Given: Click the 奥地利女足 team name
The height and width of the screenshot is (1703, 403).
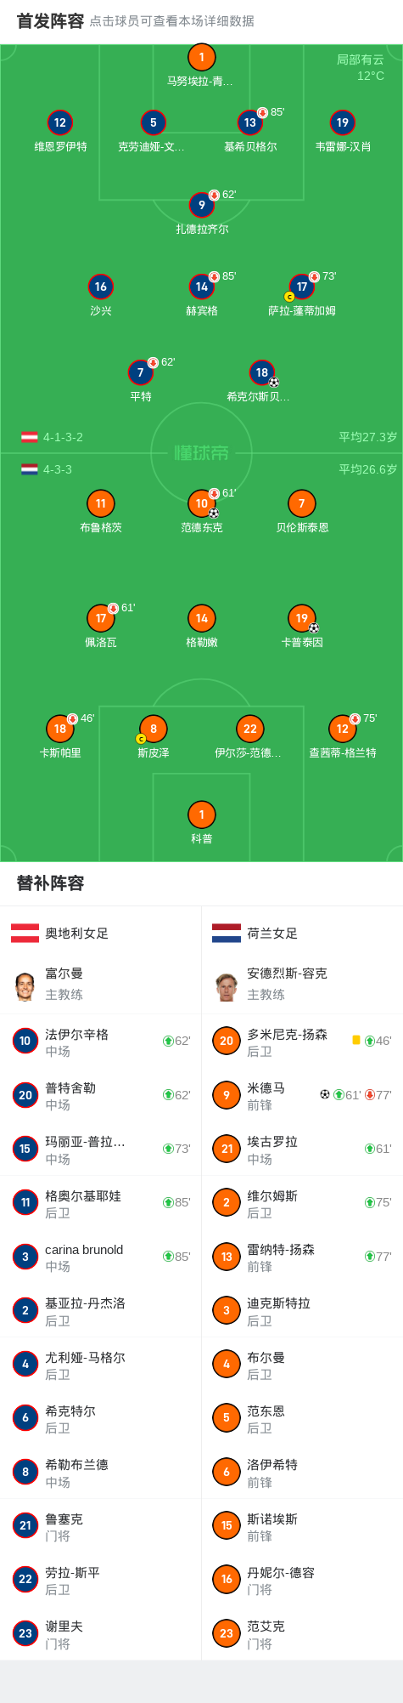Looking at the screenshot, I should [77, 934].
